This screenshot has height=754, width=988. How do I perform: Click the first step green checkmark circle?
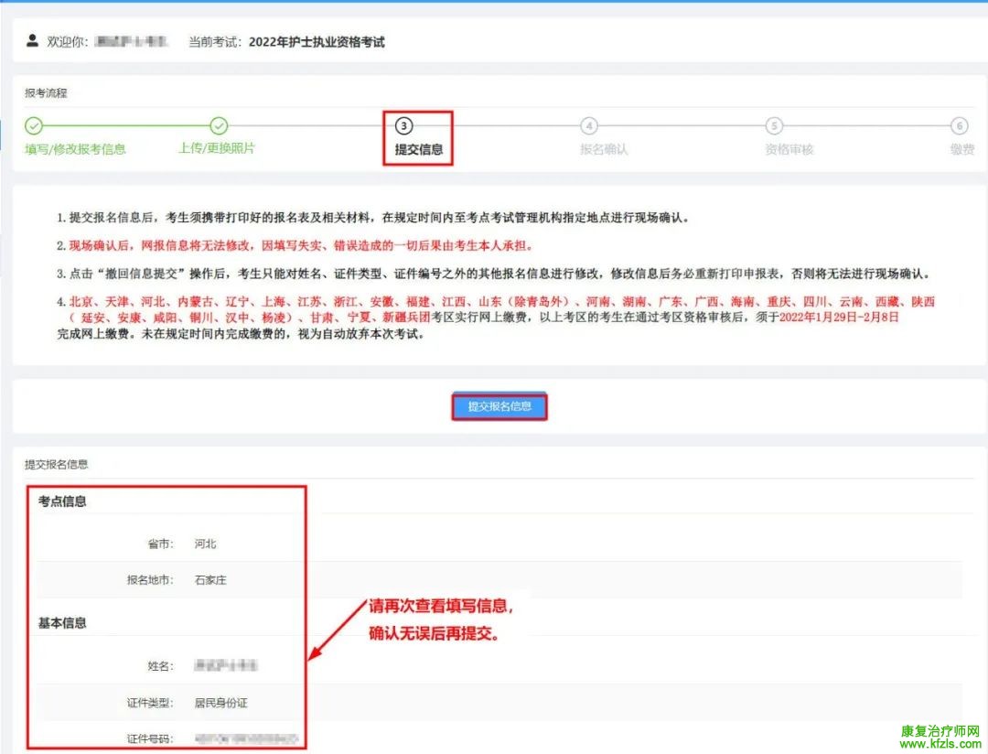34,126
